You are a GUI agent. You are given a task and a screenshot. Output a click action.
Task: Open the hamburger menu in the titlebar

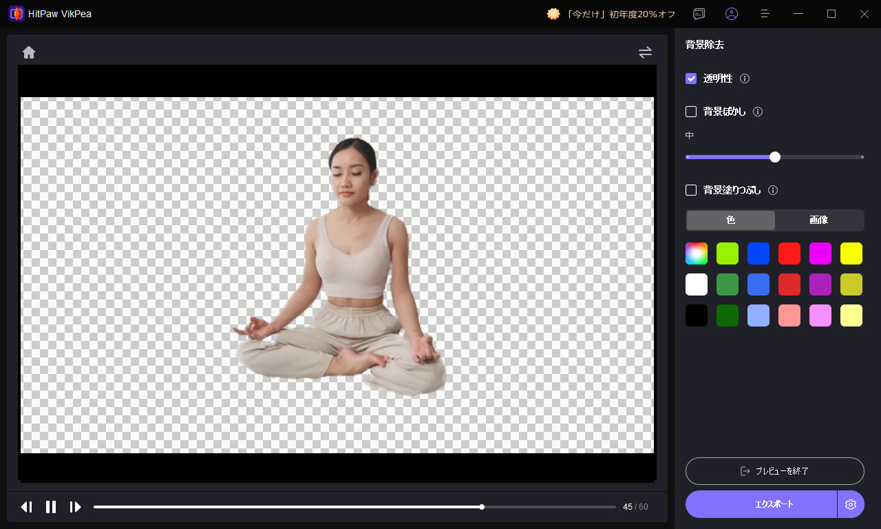(x=765, y=14)
